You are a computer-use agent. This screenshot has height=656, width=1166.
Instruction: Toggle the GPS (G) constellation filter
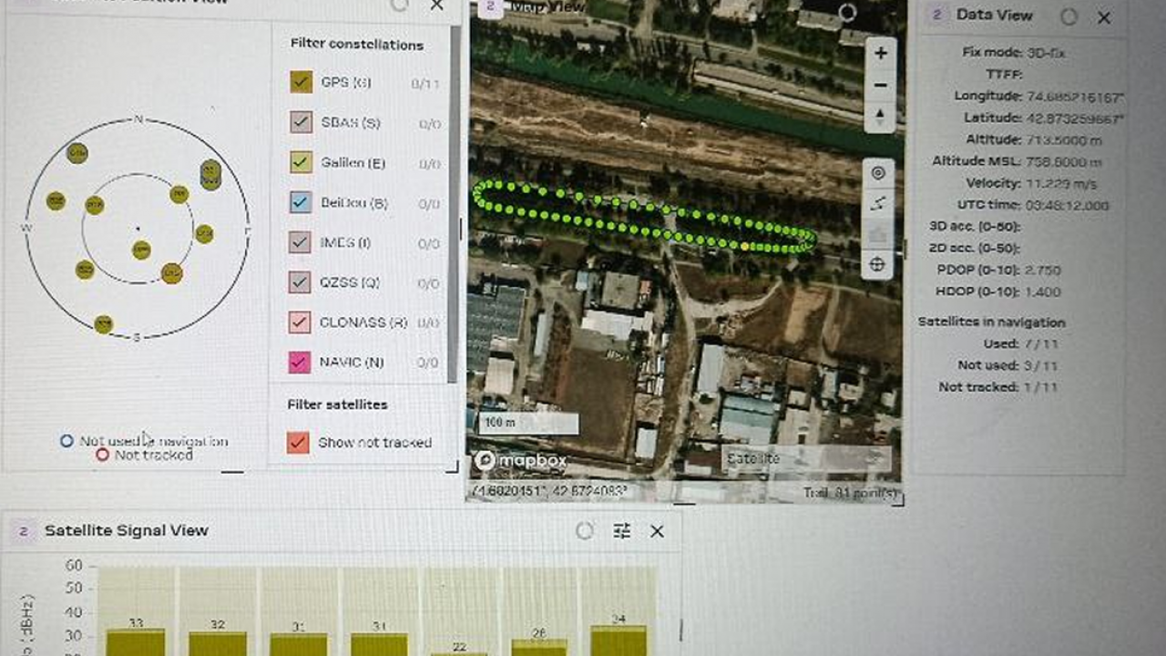pos(302,82)
